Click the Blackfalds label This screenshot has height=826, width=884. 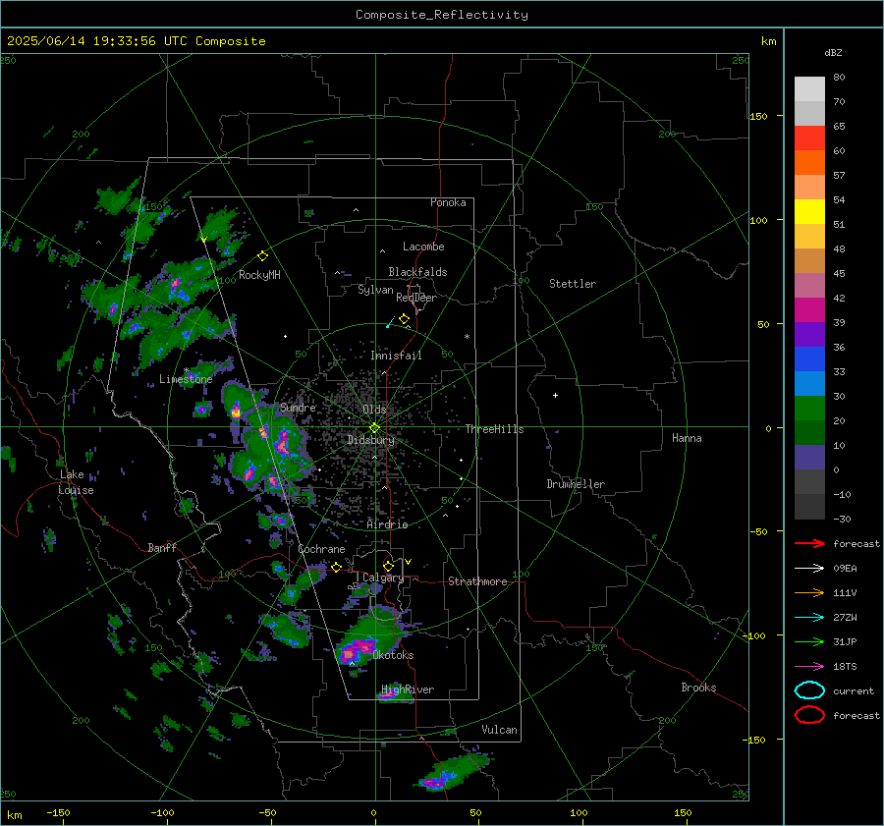click(417, 272)
